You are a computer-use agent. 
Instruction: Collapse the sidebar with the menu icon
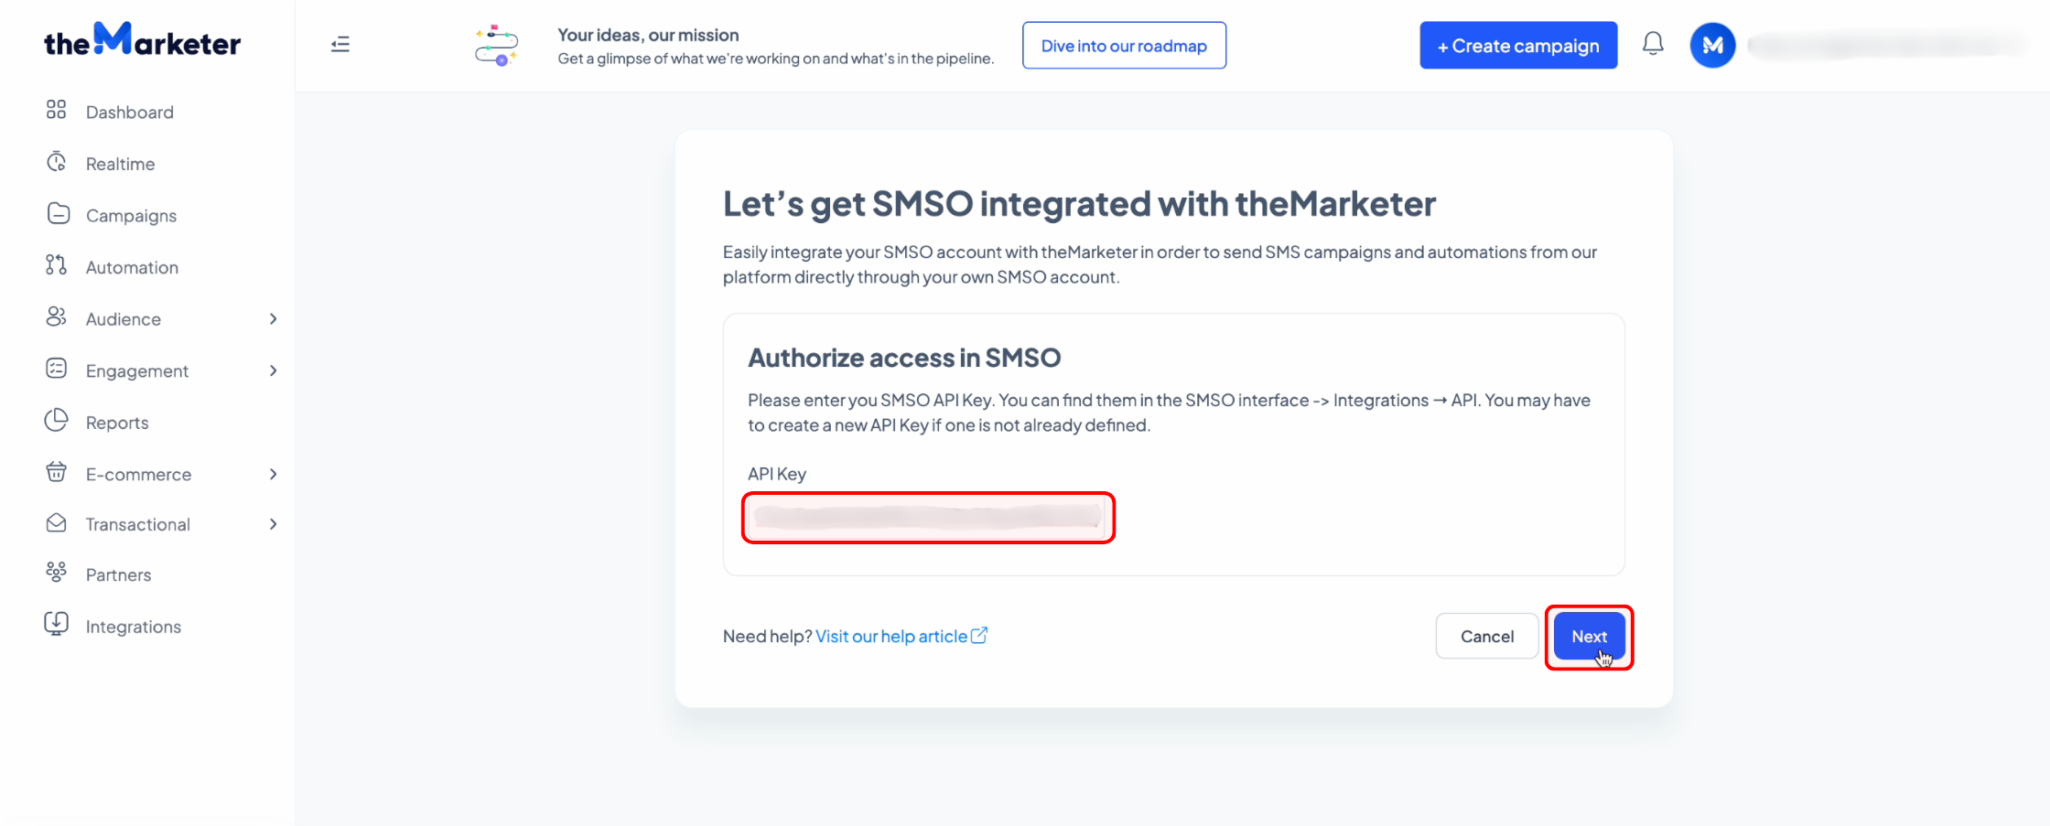click(x=340, y=44)
